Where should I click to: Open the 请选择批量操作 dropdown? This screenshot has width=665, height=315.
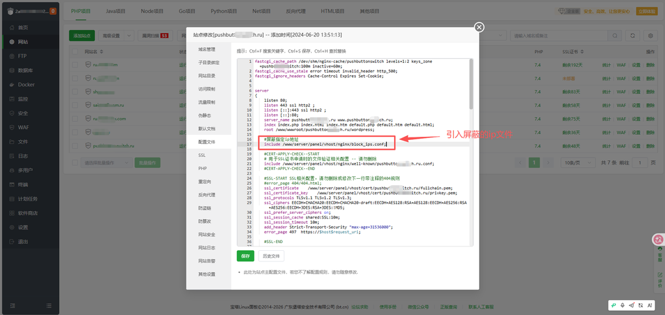click(107, 163)
